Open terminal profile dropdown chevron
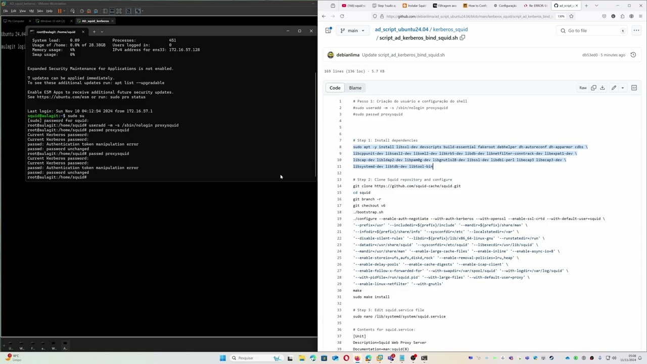647x364 pixels. tap(102, 31)
